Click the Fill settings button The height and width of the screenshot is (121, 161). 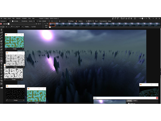[x=71, y=21]
